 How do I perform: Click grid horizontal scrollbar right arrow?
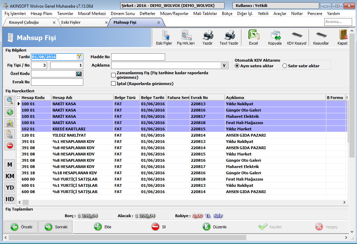tap(344, 202)
